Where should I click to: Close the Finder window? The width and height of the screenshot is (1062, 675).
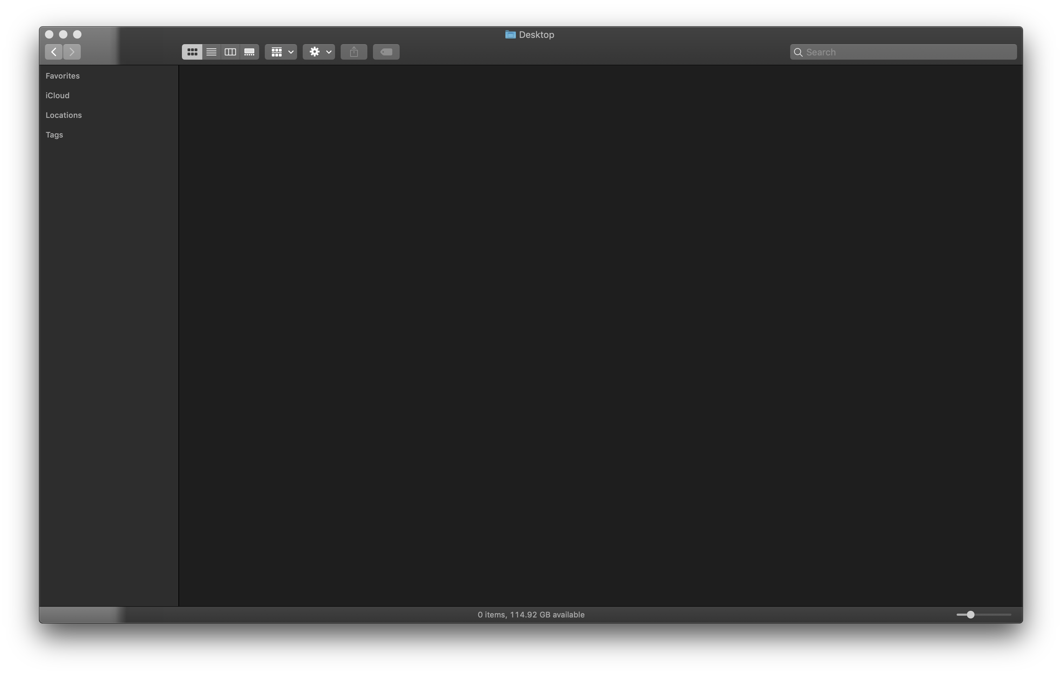point(50,34)
